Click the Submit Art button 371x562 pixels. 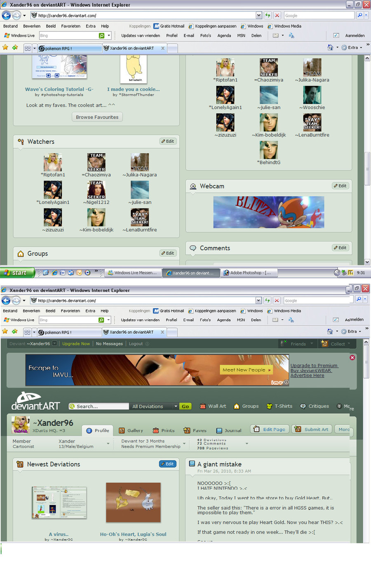312,429
